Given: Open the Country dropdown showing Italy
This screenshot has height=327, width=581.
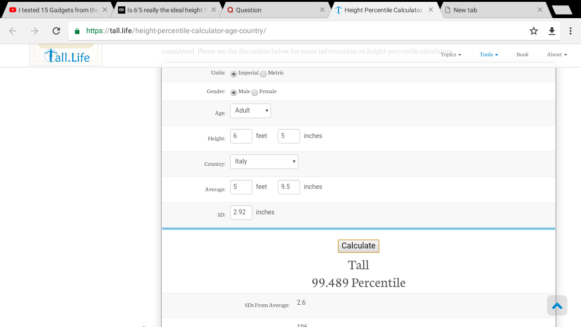Looking at the screenshot, I should 264,162.
